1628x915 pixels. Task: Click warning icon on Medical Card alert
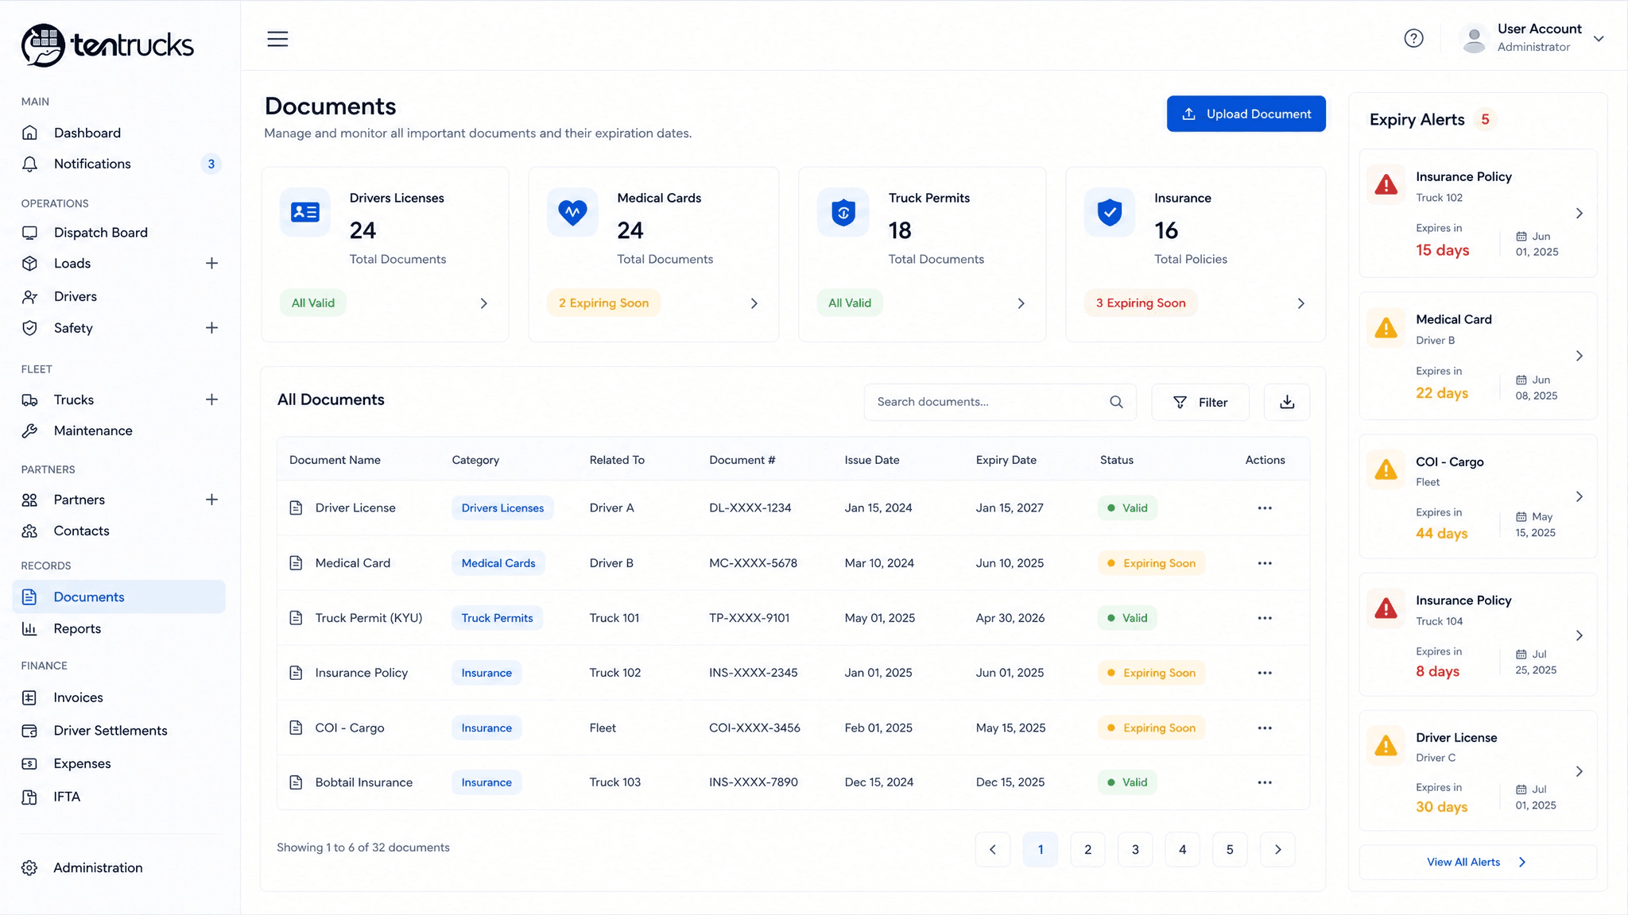[x=1386, y=327]
